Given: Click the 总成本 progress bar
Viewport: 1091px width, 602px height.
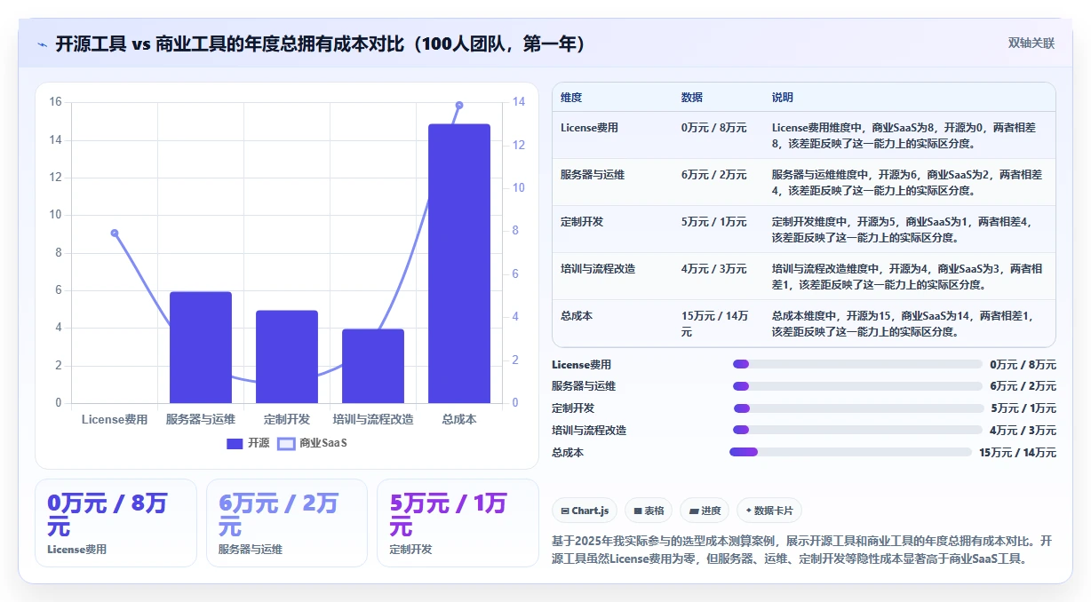Looking at the screenshot, I should coord(850,452).
